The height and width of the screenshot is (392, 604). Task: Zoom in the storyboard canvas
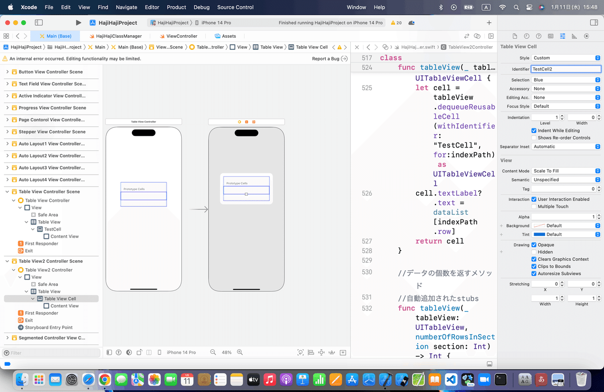[240, 352]
